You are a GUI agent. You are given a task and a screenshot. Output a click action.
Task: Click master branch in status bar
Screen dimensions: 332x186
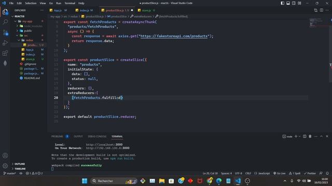click(9, 174)
